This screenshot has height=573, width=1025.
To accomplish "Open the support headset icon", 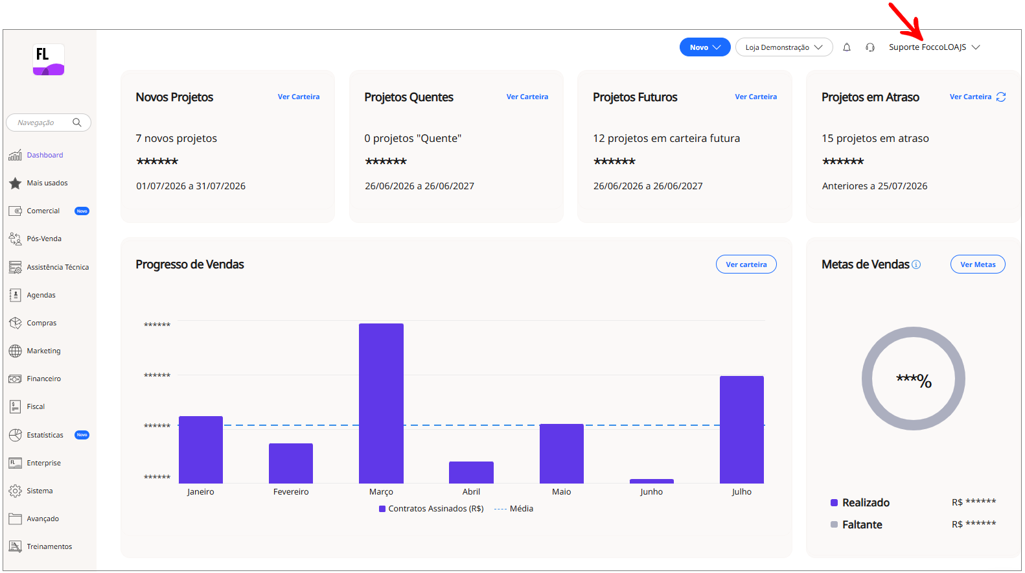I will (x=870, y=47).
